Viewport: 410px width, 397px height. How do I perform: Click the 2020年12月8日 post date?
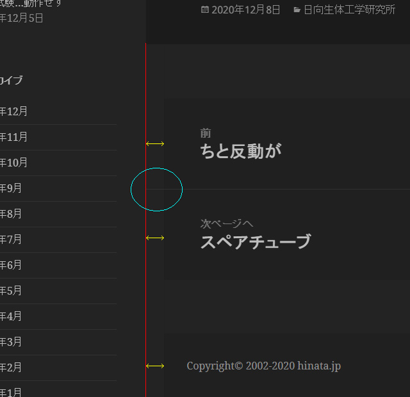tap(246, 10)
